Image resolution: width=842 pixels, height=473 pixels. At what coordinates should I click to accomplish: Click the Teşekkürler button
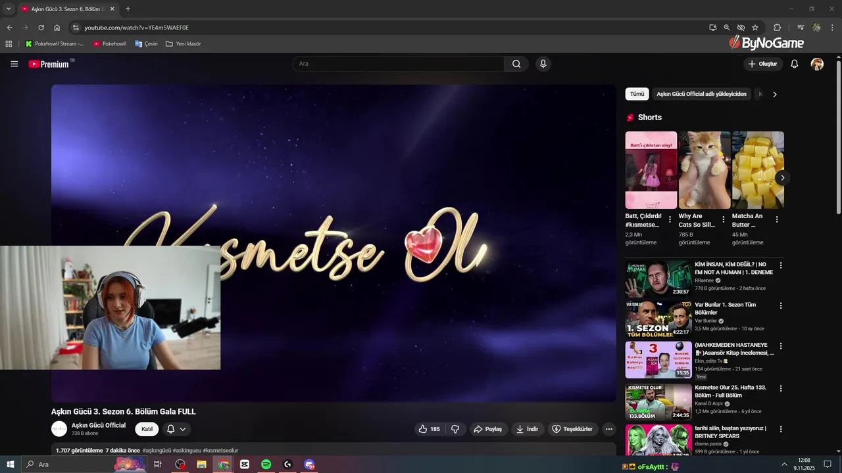coord(572,429)
